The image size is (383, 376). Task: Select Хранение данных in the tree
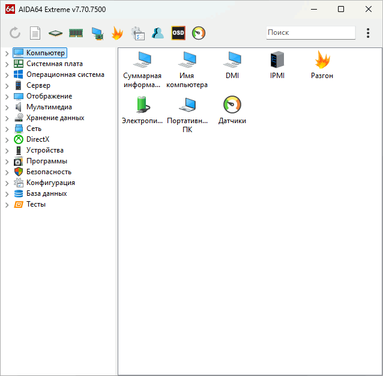tap(49, 118)
